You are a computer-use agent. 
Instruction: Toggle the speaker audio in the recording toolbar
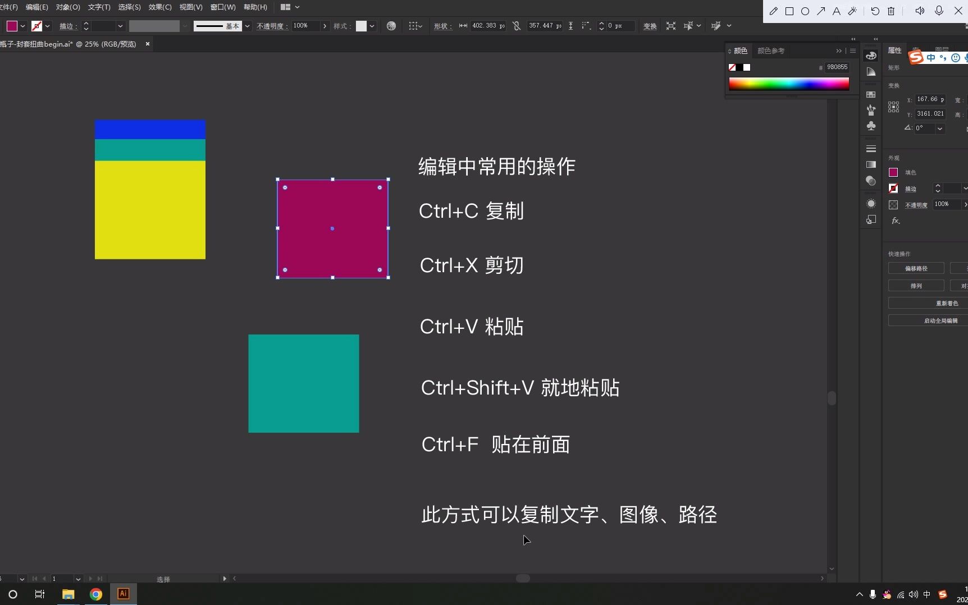click(x=919, y=11)
